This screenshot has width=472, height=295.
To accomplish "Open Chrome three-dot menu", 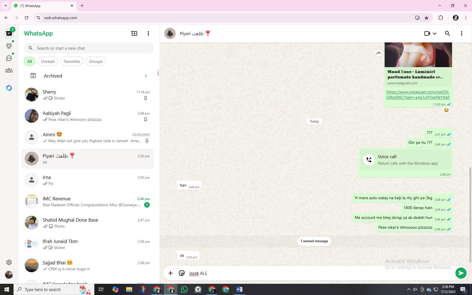I will 466,18.
